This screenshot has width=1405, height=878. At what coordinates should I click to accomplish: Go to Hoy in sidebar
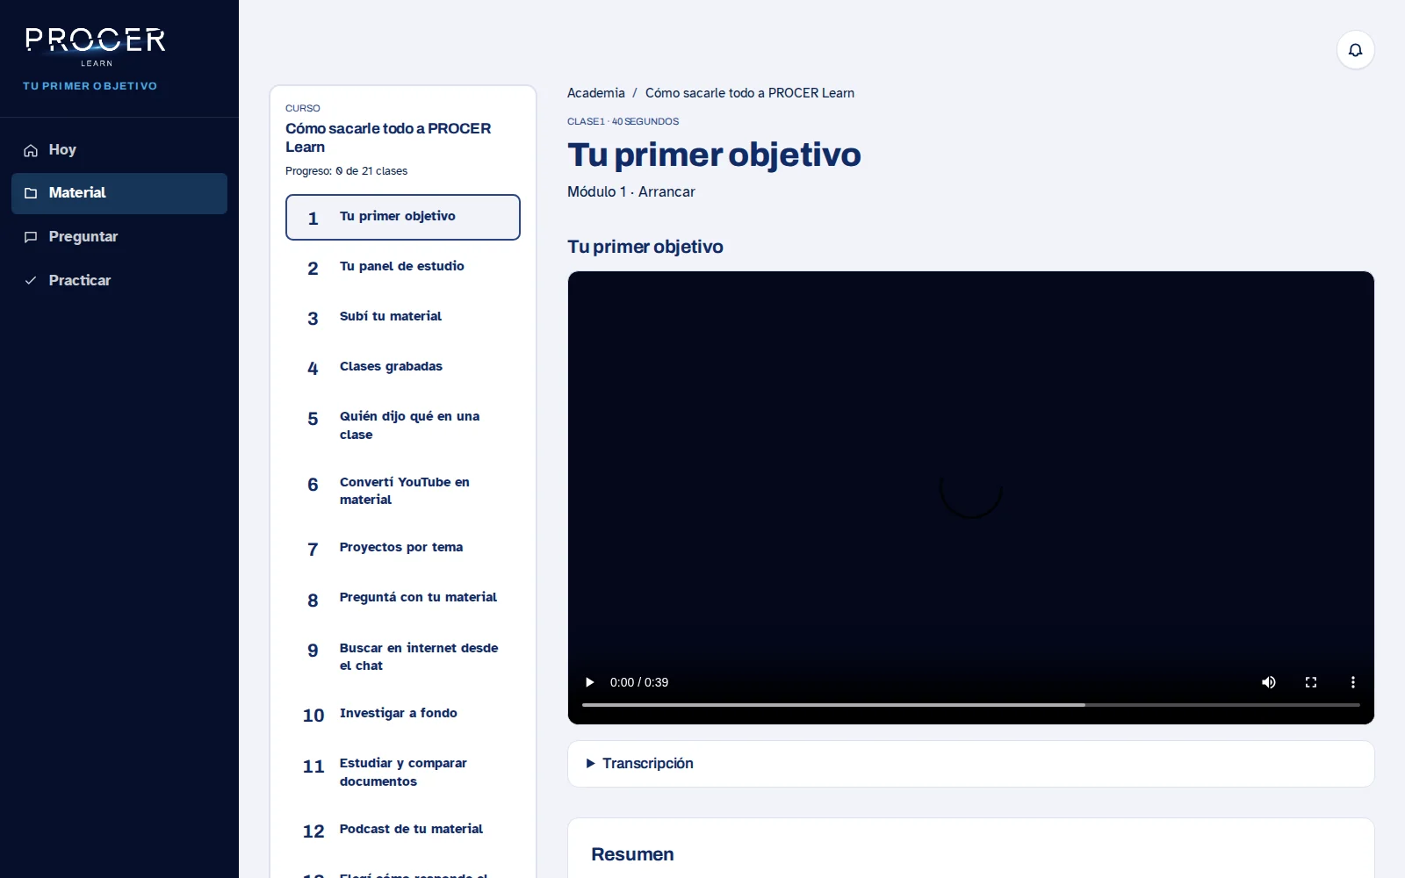pyautogui.click(x=119, y=150)
